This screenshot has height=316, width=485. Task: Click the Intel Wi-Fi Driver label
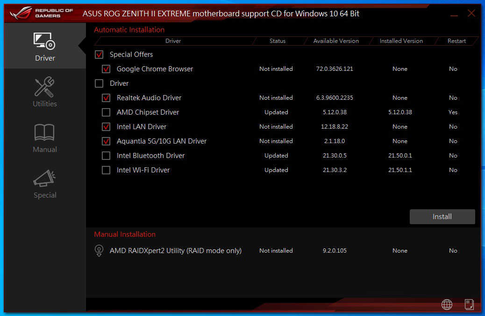(143, 170)
